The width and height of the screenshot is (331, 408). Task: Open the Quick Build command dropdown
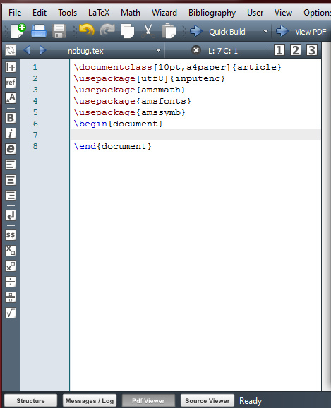[265, 31]
